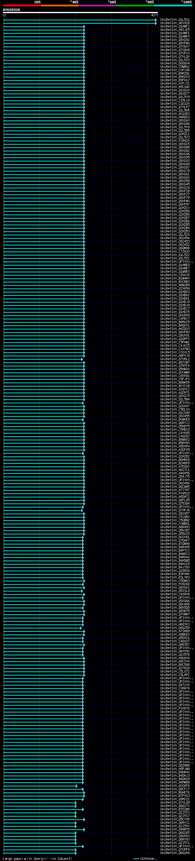Click the UniRef100_Q6Q264 label

point(175,853)
